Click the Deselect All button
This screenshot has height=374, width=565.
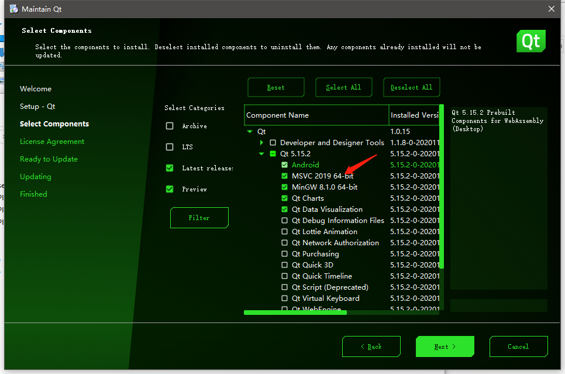tap(412, 87)
